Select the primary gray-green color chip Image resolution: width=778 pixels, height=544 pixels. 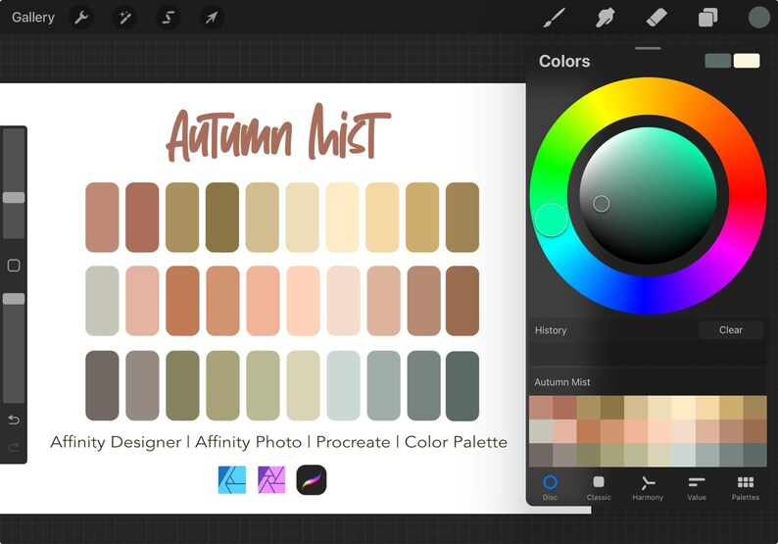[717, 61]
